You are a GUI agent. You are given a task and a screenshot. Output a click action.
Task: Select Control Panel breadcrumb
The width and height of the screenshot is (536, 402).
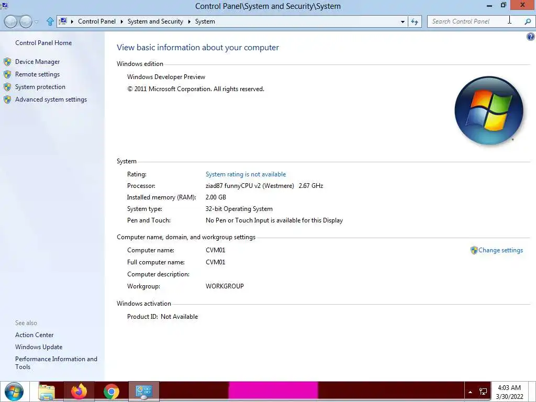click(97, 21)
